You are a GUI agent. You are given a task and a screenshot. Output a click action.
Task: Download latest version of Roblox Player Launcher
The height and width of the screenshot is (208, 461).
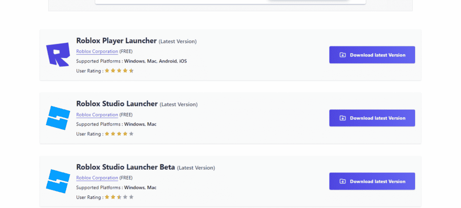(x=372, y=55)
